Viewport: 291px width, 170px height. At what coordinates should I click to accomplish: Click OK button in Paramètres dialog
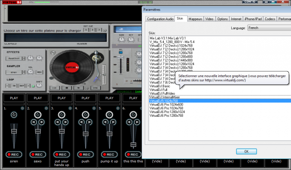[246, 152]
